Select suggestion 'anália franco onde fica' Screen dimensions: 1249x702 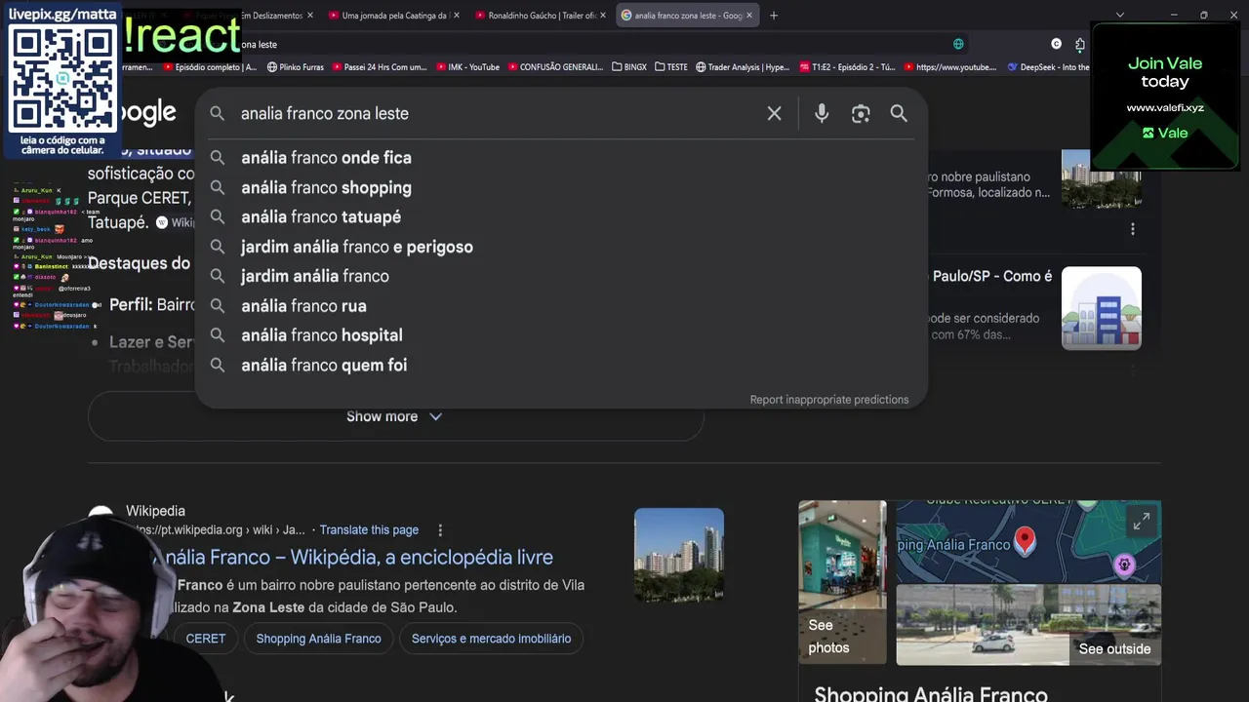(561, 158)
